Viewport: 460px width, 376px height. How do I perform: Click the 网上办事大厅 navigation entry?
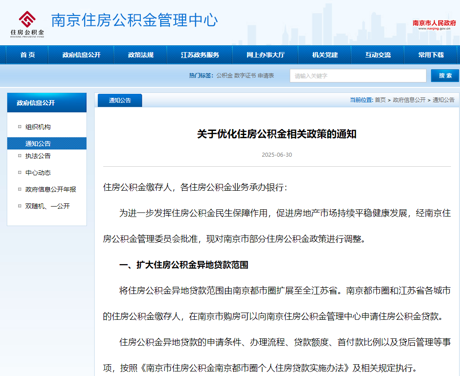[265, 54]
